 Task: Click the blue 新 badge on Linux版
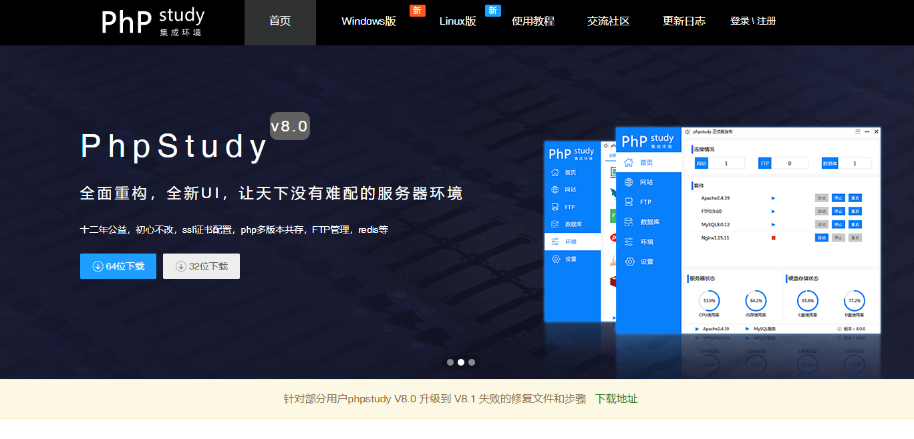493,10
